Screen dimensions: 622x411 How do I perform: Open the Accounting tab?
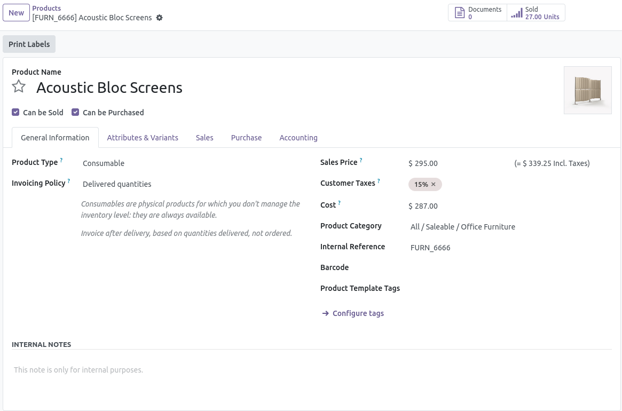point(298,138)
